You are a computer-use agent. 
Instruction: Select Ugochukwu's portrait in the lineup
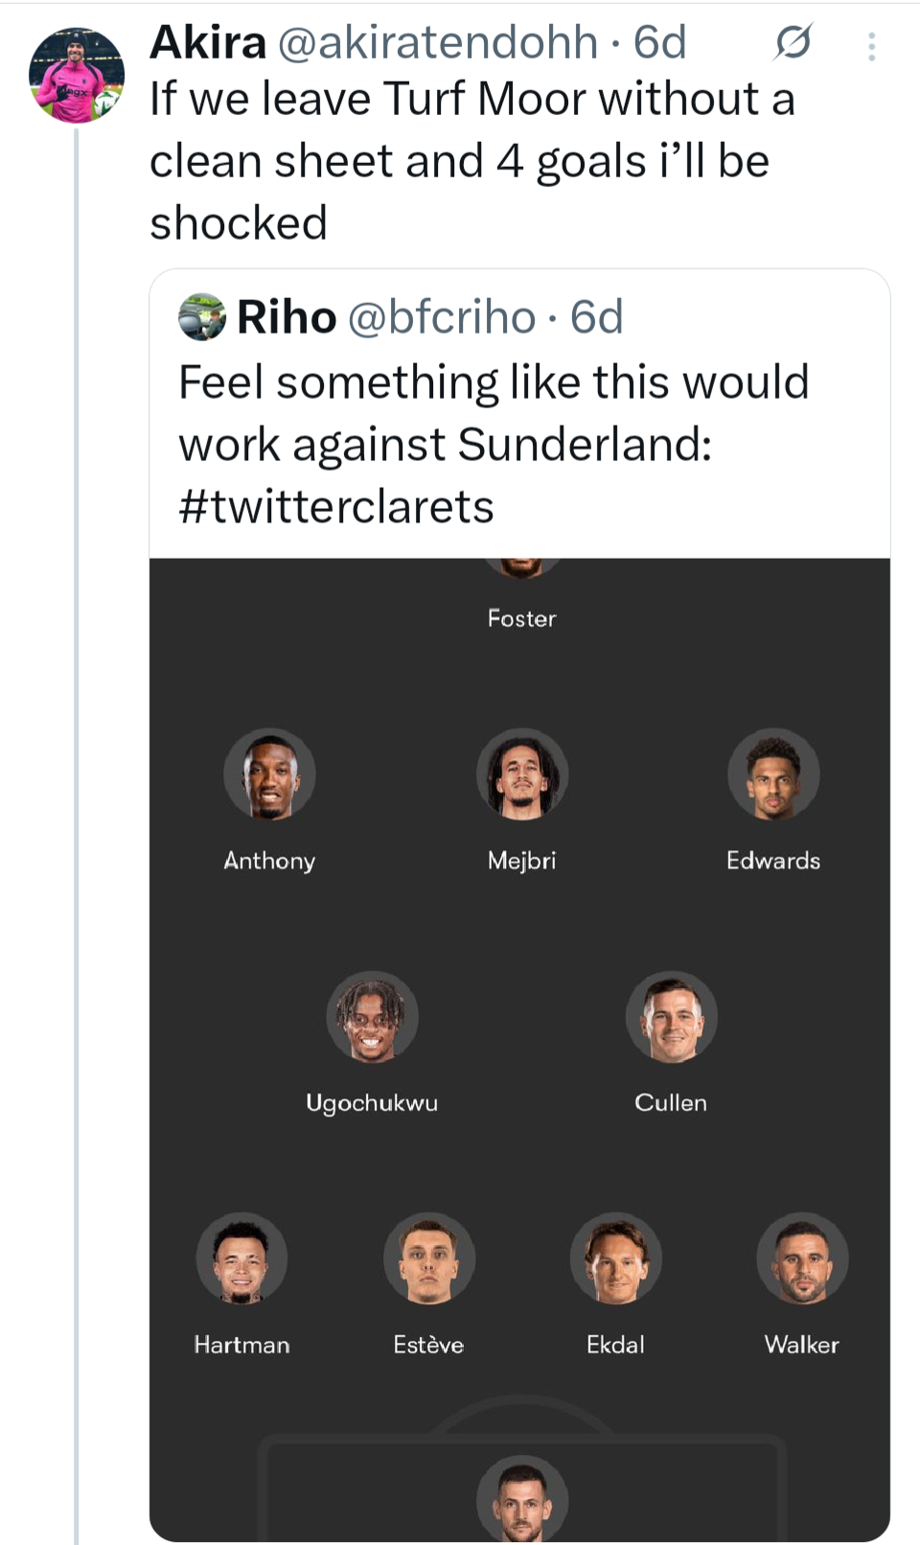pos(372,1017)
